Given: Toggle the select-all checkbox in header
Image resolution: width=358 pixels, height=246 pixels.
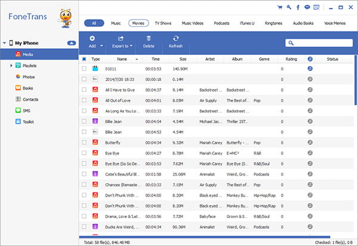Looking at the screenshot, I should coord(84,59).
